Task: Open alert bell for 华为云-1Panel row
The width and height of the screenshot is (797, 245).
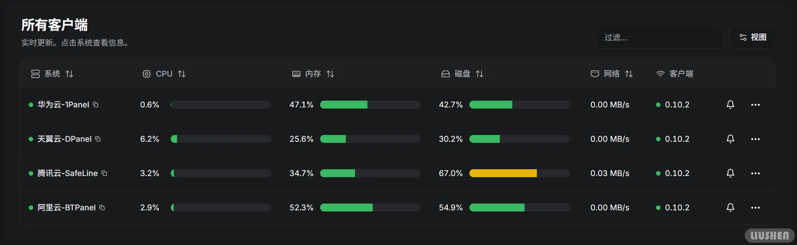Action: click(x=730, y=105)
